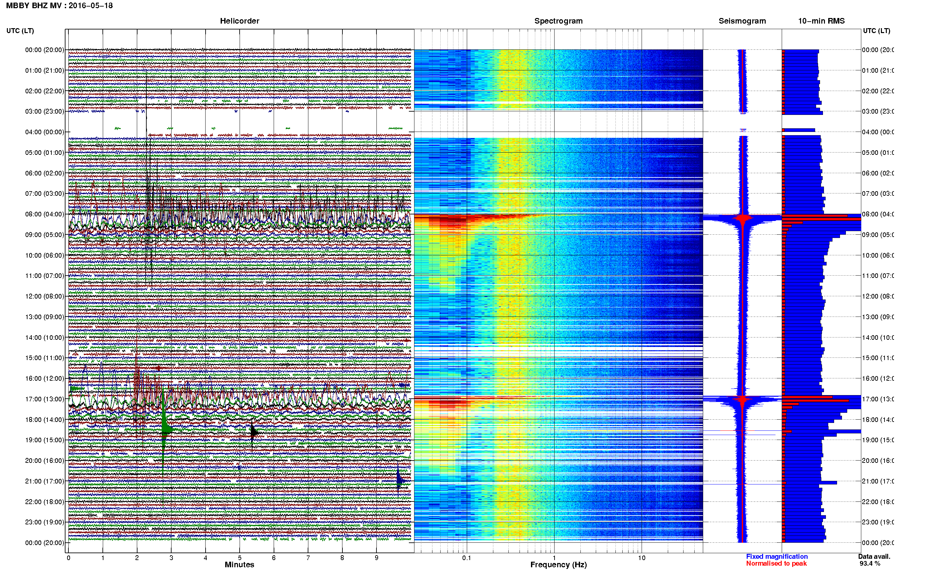Click the 22:00 (18:00) left time label

[45, 502]
